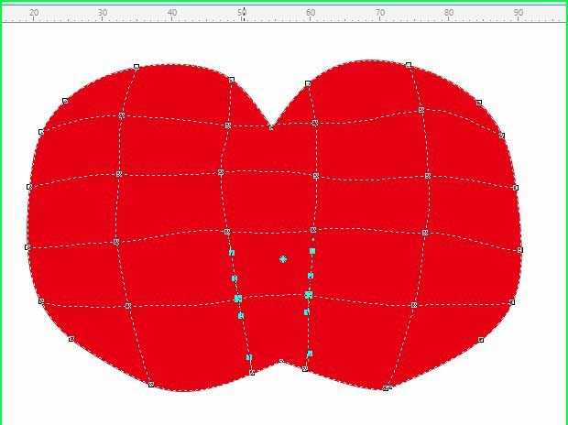Select top outline node on the left lobe

[137, 66]
